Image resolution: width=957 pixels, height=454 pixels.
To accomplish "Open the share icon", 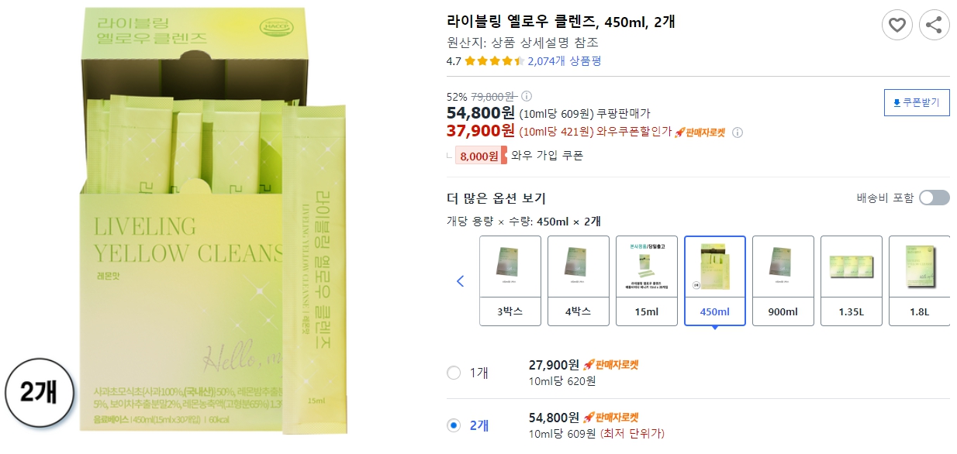I will pos(934,25).
